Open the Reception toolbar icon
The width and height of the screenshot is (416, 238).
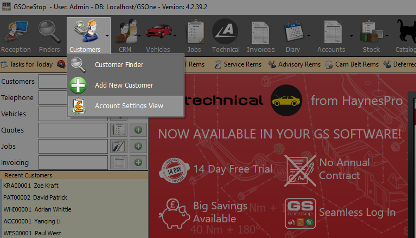[16, 36]
